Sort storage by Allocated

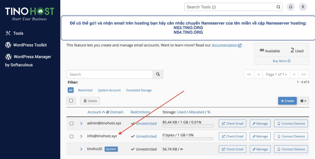pyautogui.click(x=196, y=112)
